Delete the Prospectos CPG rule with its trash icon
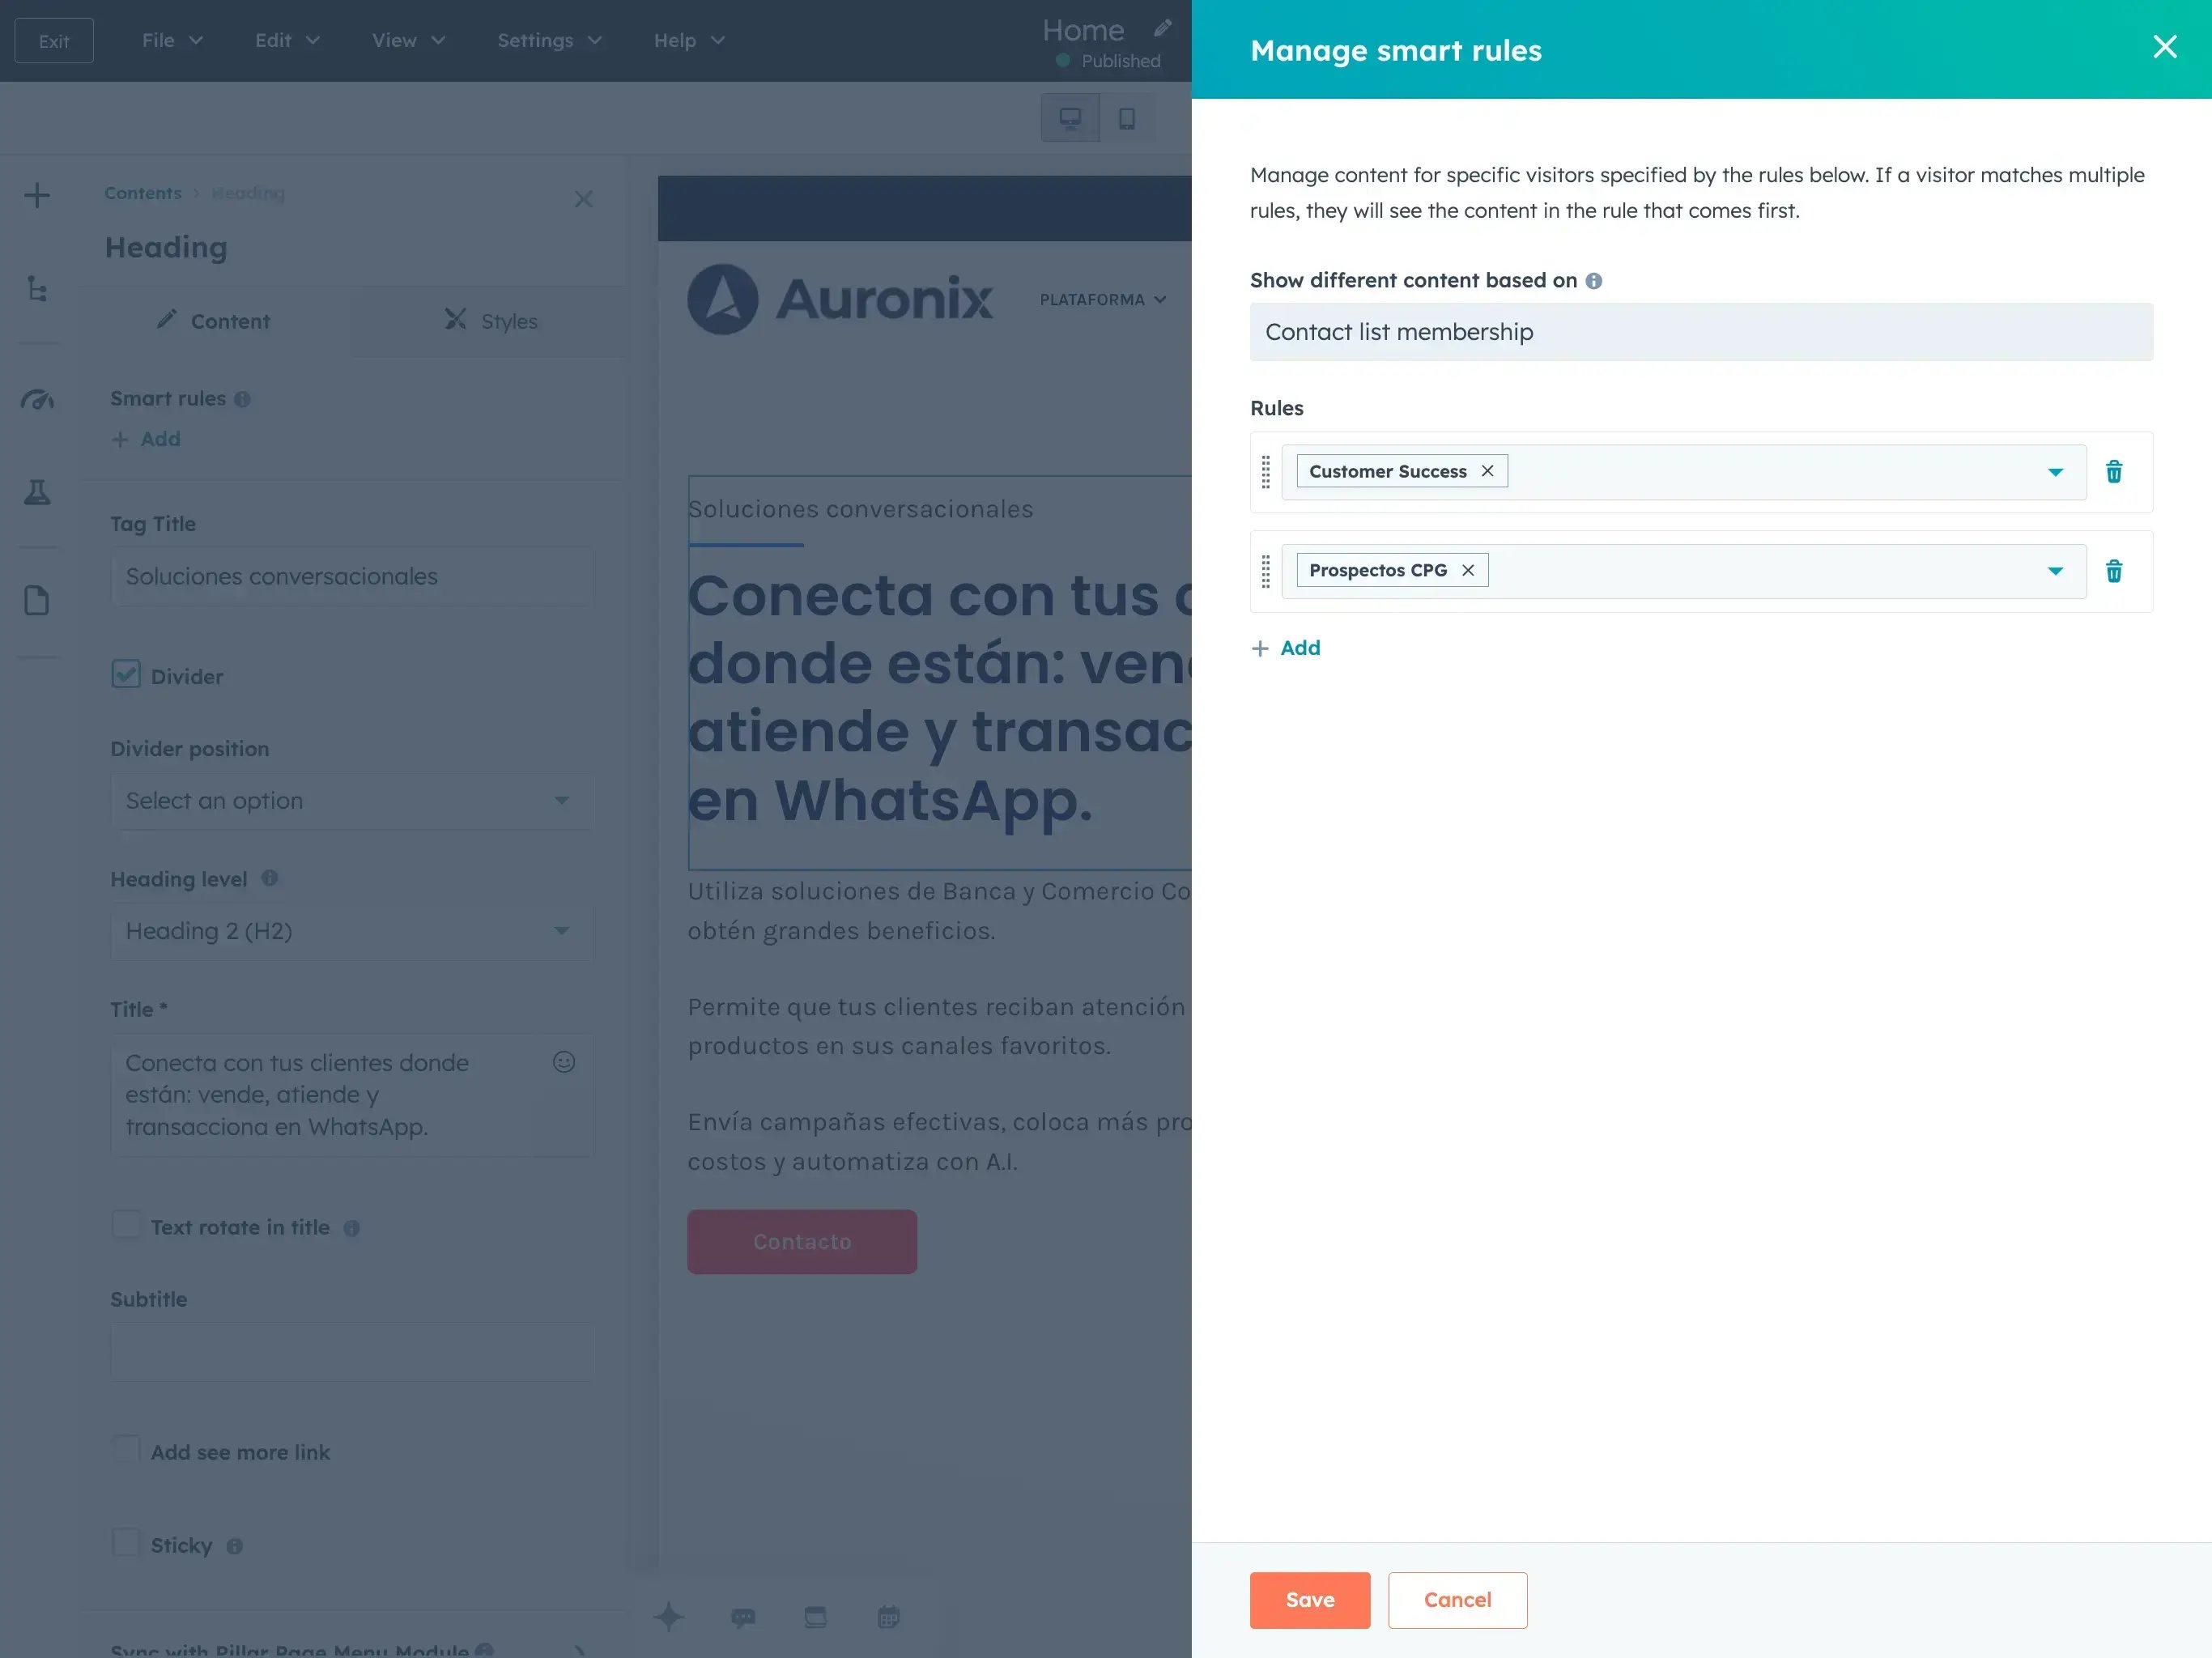The image size is (2212, 1658). [x=2114, y=571]
